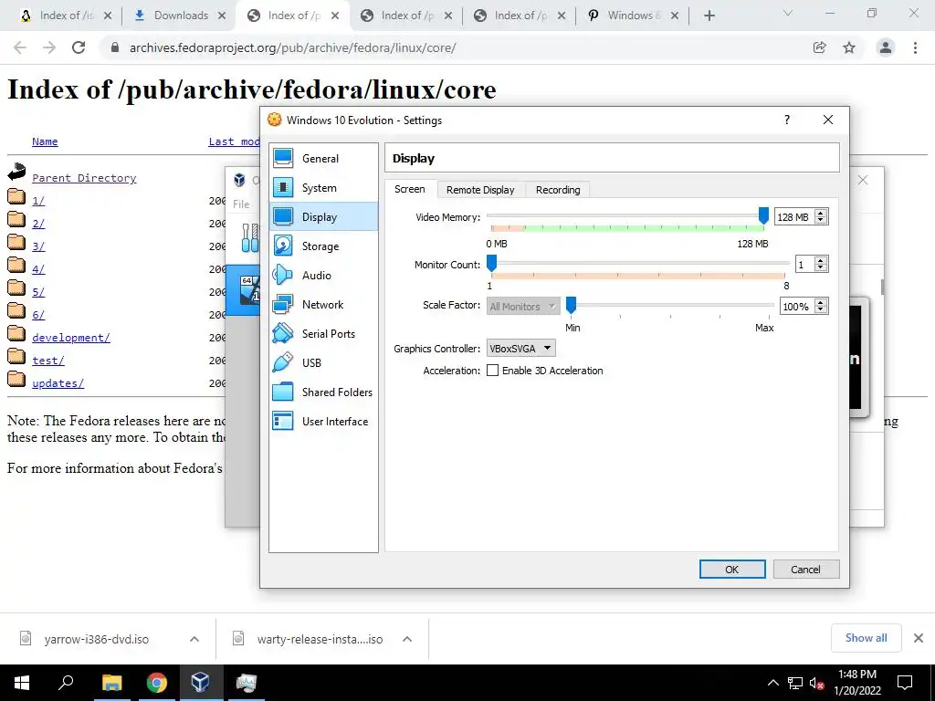Click the taskbar clock showing 1:48 PM

click(856, 683)
